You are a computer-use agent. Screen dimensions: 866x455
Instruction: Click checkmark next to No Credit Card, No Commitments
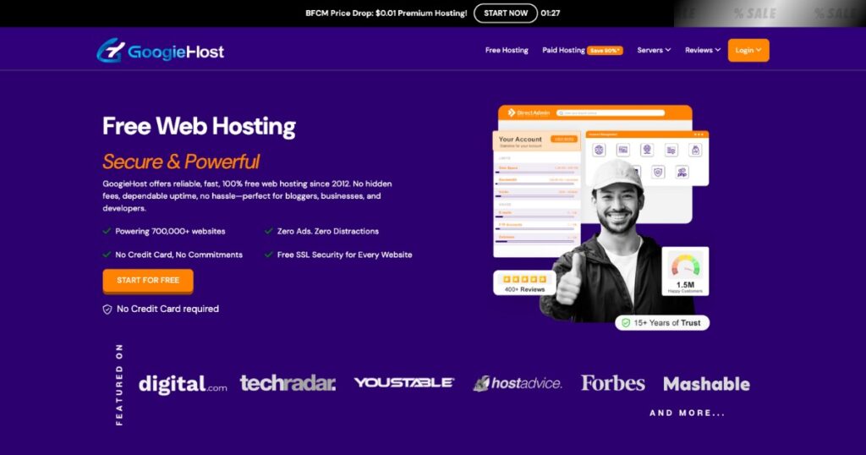tap(107, 255)
